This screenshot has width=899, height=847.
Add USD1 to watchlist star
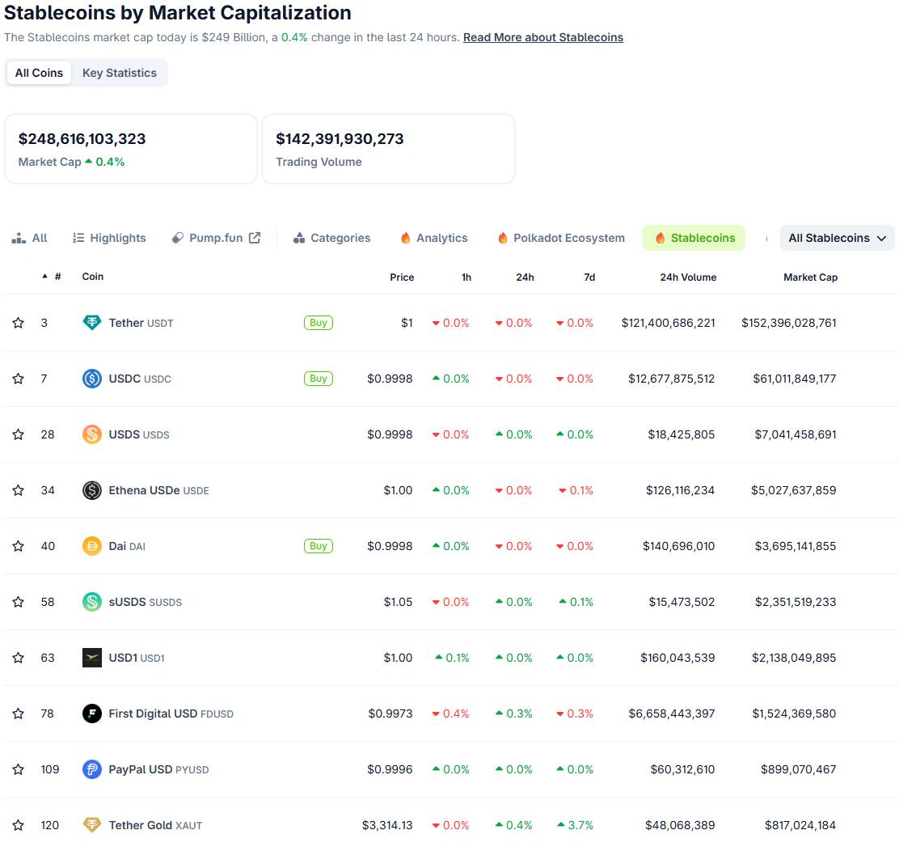[x=19, y=658]
